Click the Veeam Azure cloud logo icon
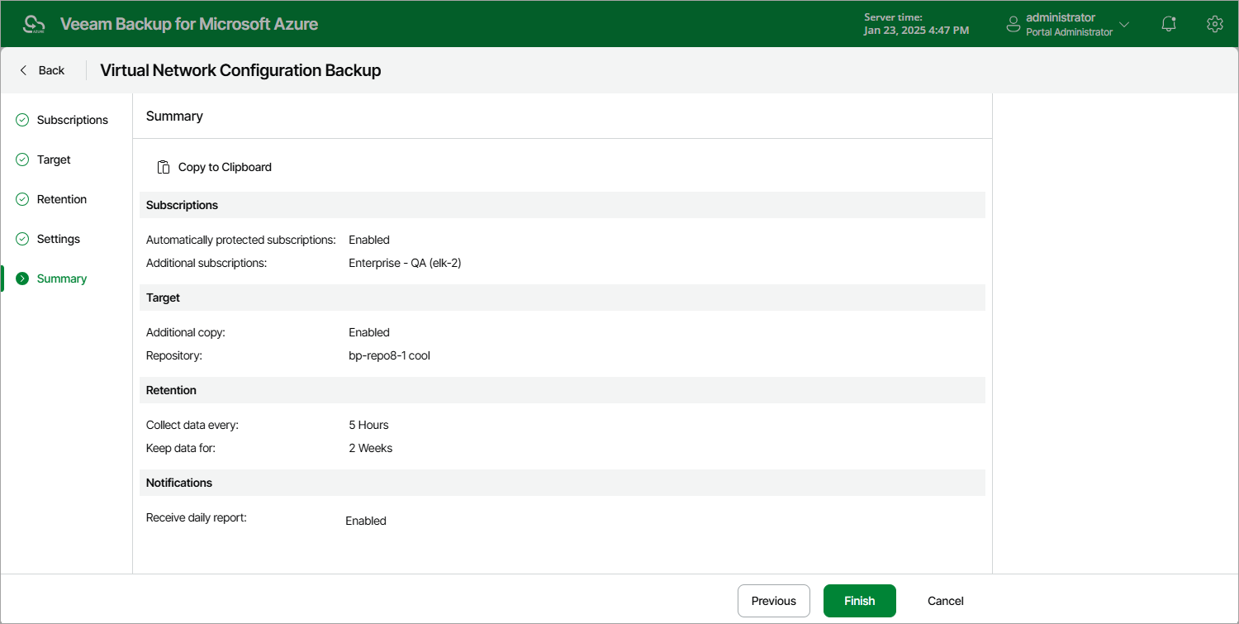This screenshot has width=1239, height=624. (x=34, y=24)
